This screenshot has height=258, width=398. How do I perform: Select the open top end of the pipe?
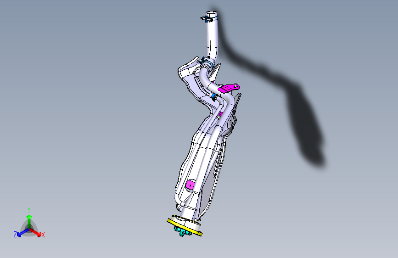point(212,13)
